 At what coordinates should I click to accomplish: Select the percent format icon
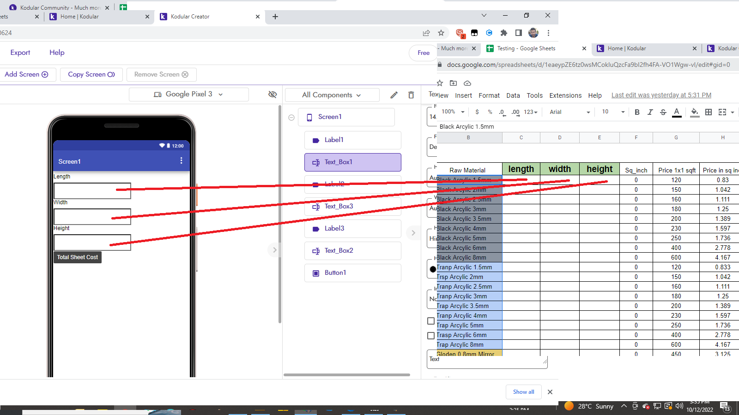tap(490, 112)
